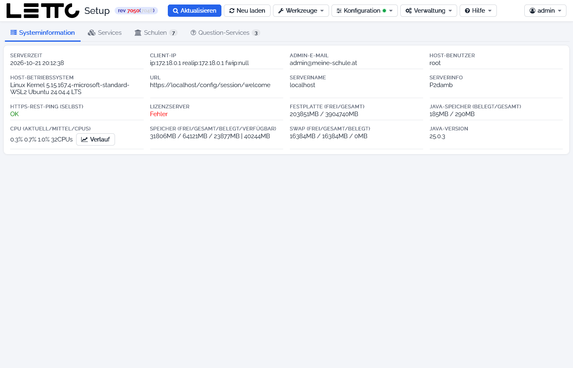Switch to the Systeminformation tab
Screen dimensions: 573x368
pos(43,33)
